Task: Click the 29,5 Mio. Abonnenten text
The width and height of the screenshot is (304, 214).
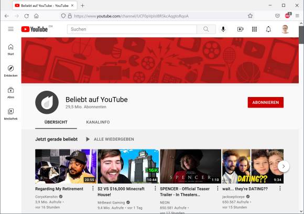Action: tap(85, 107)
